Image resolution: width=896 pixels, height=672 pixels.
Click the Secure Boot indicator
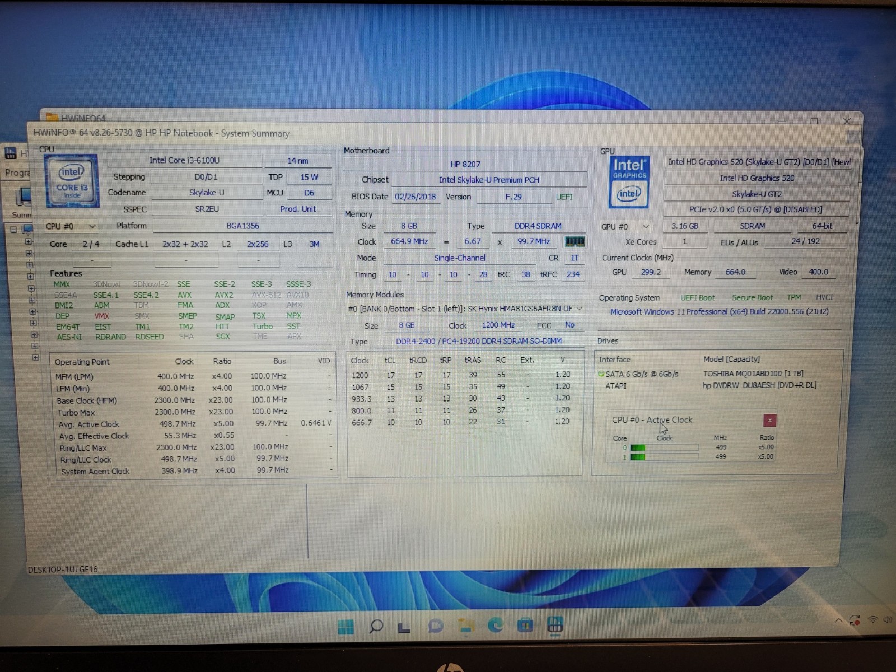click(x=752, y=298)
